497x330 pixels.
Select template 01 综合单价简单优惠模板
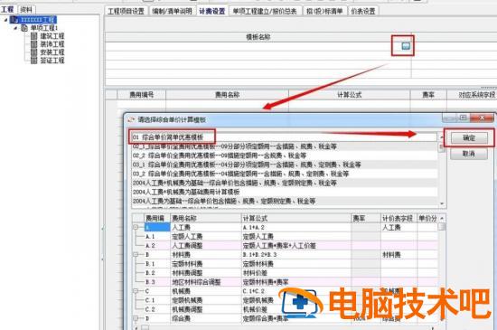tap(285, 137)
